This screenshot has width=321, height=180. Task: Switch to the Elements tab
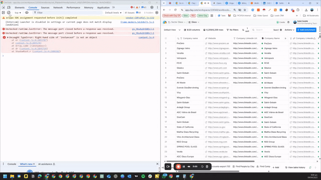click(20, 7)
